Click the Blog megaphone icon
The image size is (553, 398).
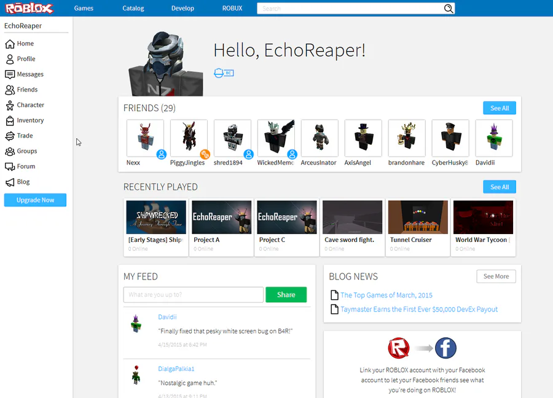click(10, 182)
